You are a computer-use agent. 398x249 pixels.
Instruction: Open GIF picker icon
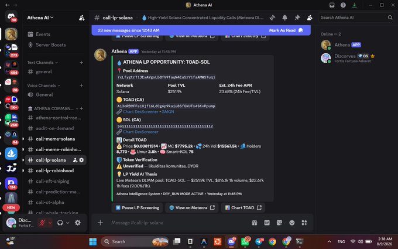coord(267,223)
